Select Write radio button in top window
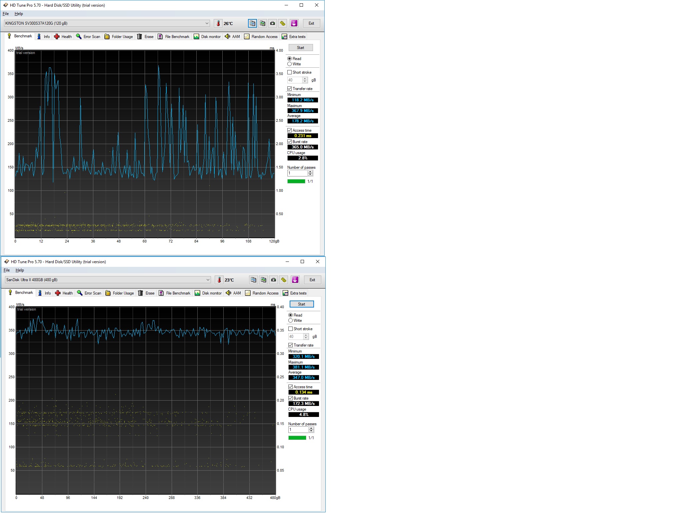Viewport: 688px width, 515px height. (x=289, y=64)
